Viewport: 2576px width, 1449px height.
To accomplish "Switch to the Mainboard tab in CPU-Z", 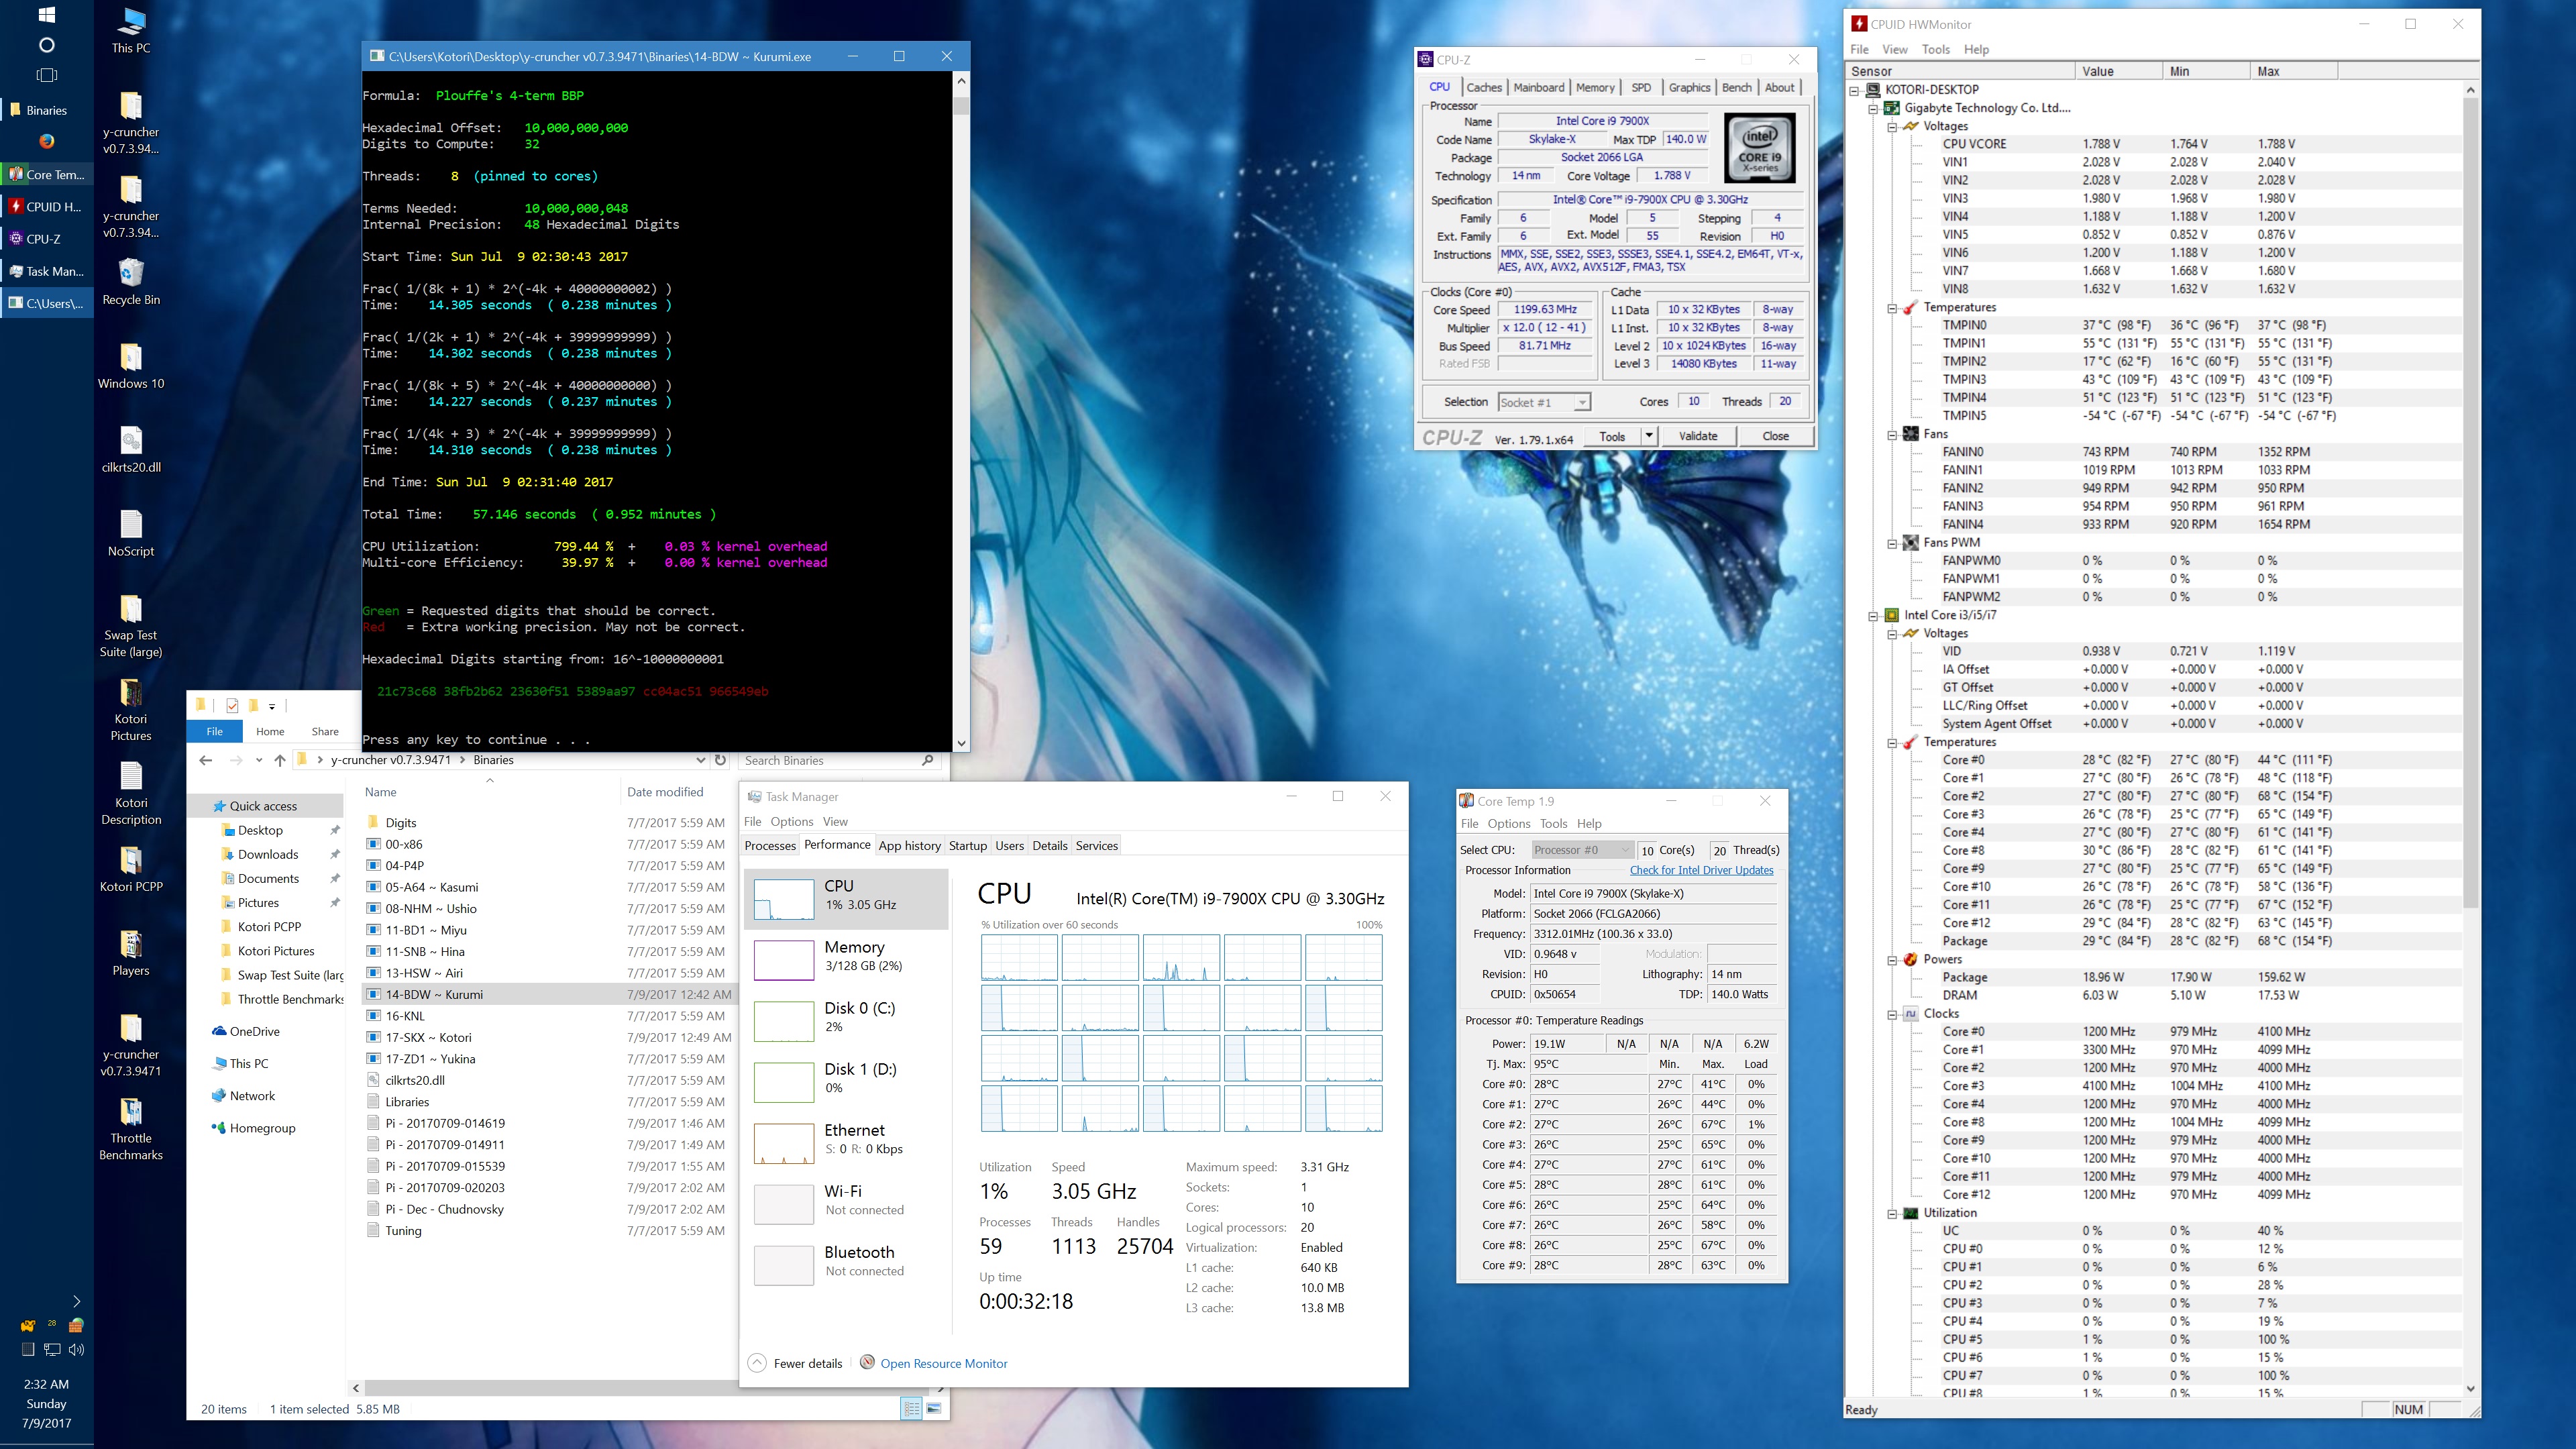I will tap(1538, 88).
